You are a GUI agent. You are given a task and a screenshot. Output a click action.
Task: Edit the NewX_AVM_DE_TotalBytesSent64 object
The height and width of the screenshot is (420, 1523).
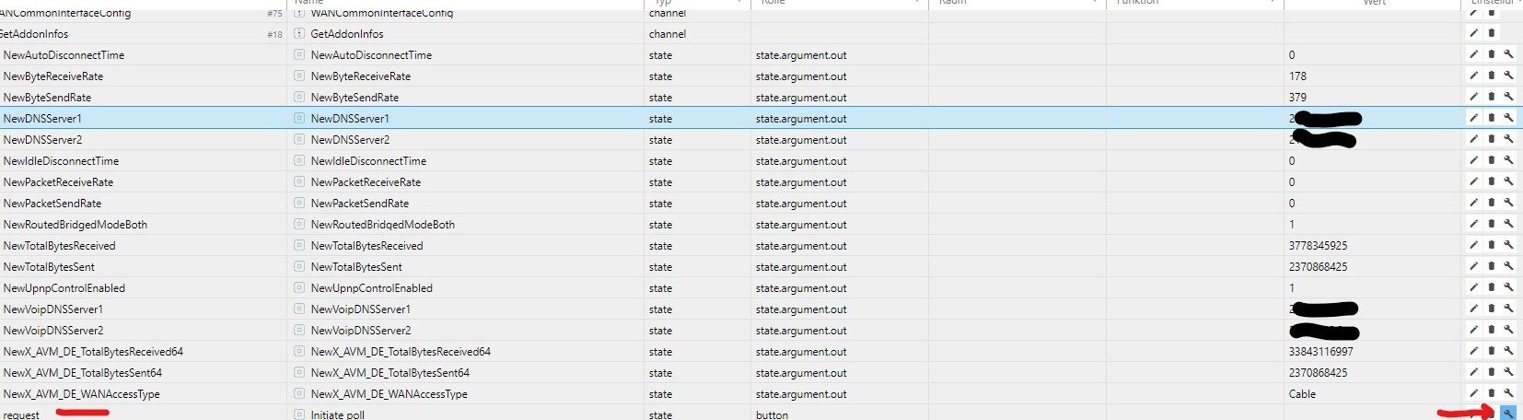pyautogui.click(x=1473, y=372)
